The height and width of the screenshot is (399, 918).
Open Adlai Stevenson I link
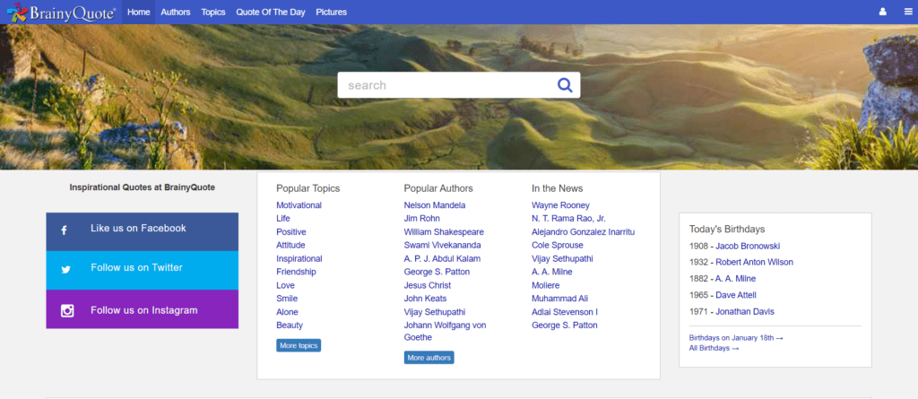(565, 312)
